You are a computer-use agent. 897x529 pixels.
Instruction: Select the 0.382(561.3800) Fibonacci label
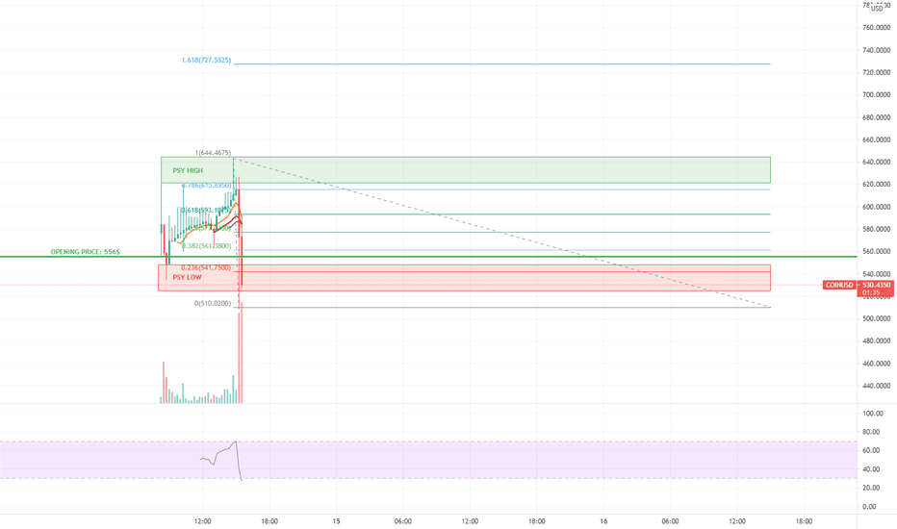click(206, 246)
